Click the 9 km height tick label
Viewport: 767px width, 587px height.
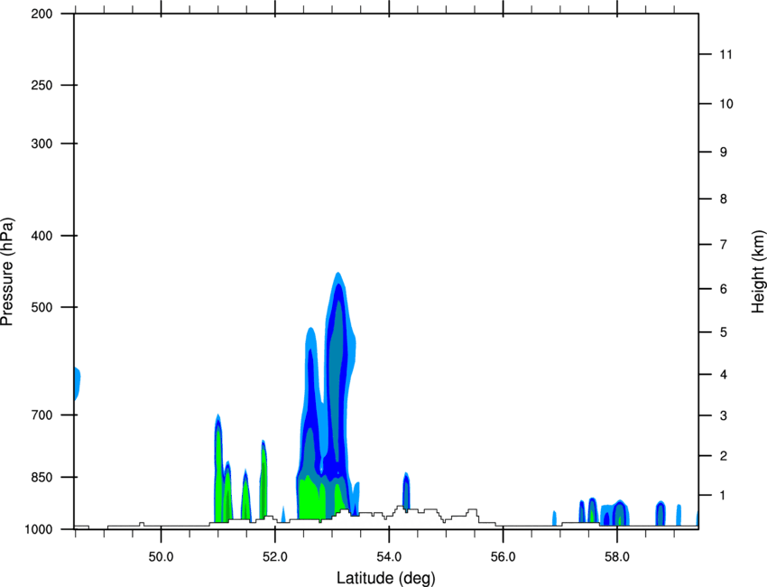(x=724, y=153)
